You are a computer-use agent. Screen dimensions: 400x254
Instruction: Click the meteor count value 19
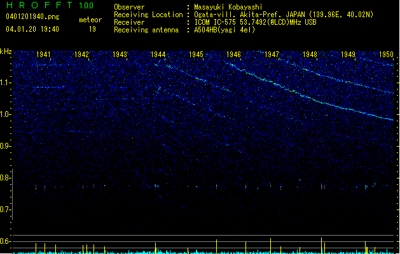(x=92, y=29)
